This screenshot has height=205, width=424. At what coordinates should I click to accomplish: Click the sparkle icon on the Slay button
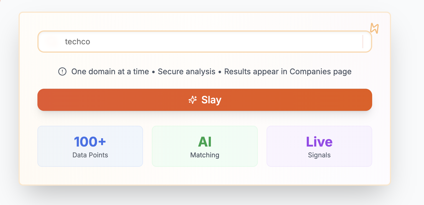coord(193,100)
